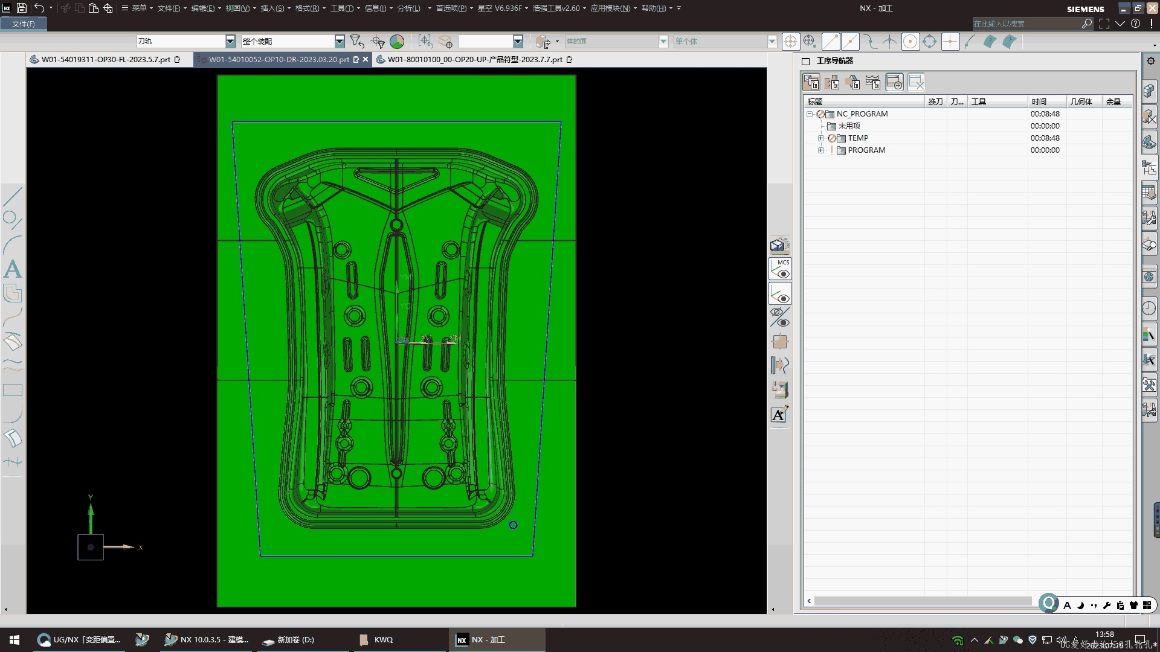Click the 工具 column header
The image size is (1160, 652).
click(x=997, y=101)
